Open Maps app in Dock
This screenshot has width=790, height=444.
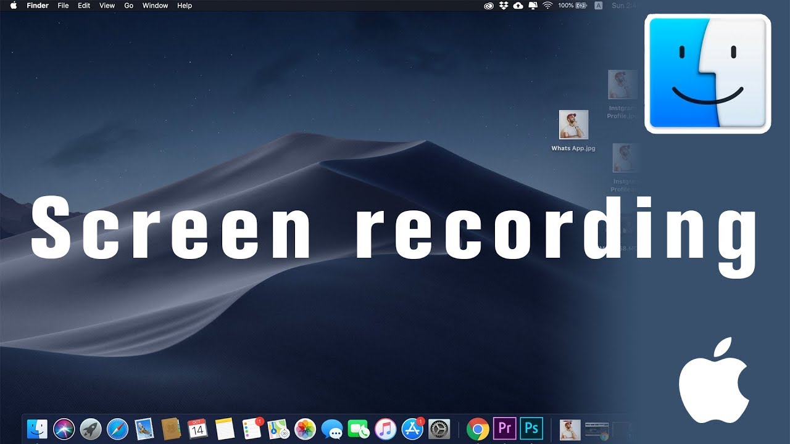click(278, 428)
